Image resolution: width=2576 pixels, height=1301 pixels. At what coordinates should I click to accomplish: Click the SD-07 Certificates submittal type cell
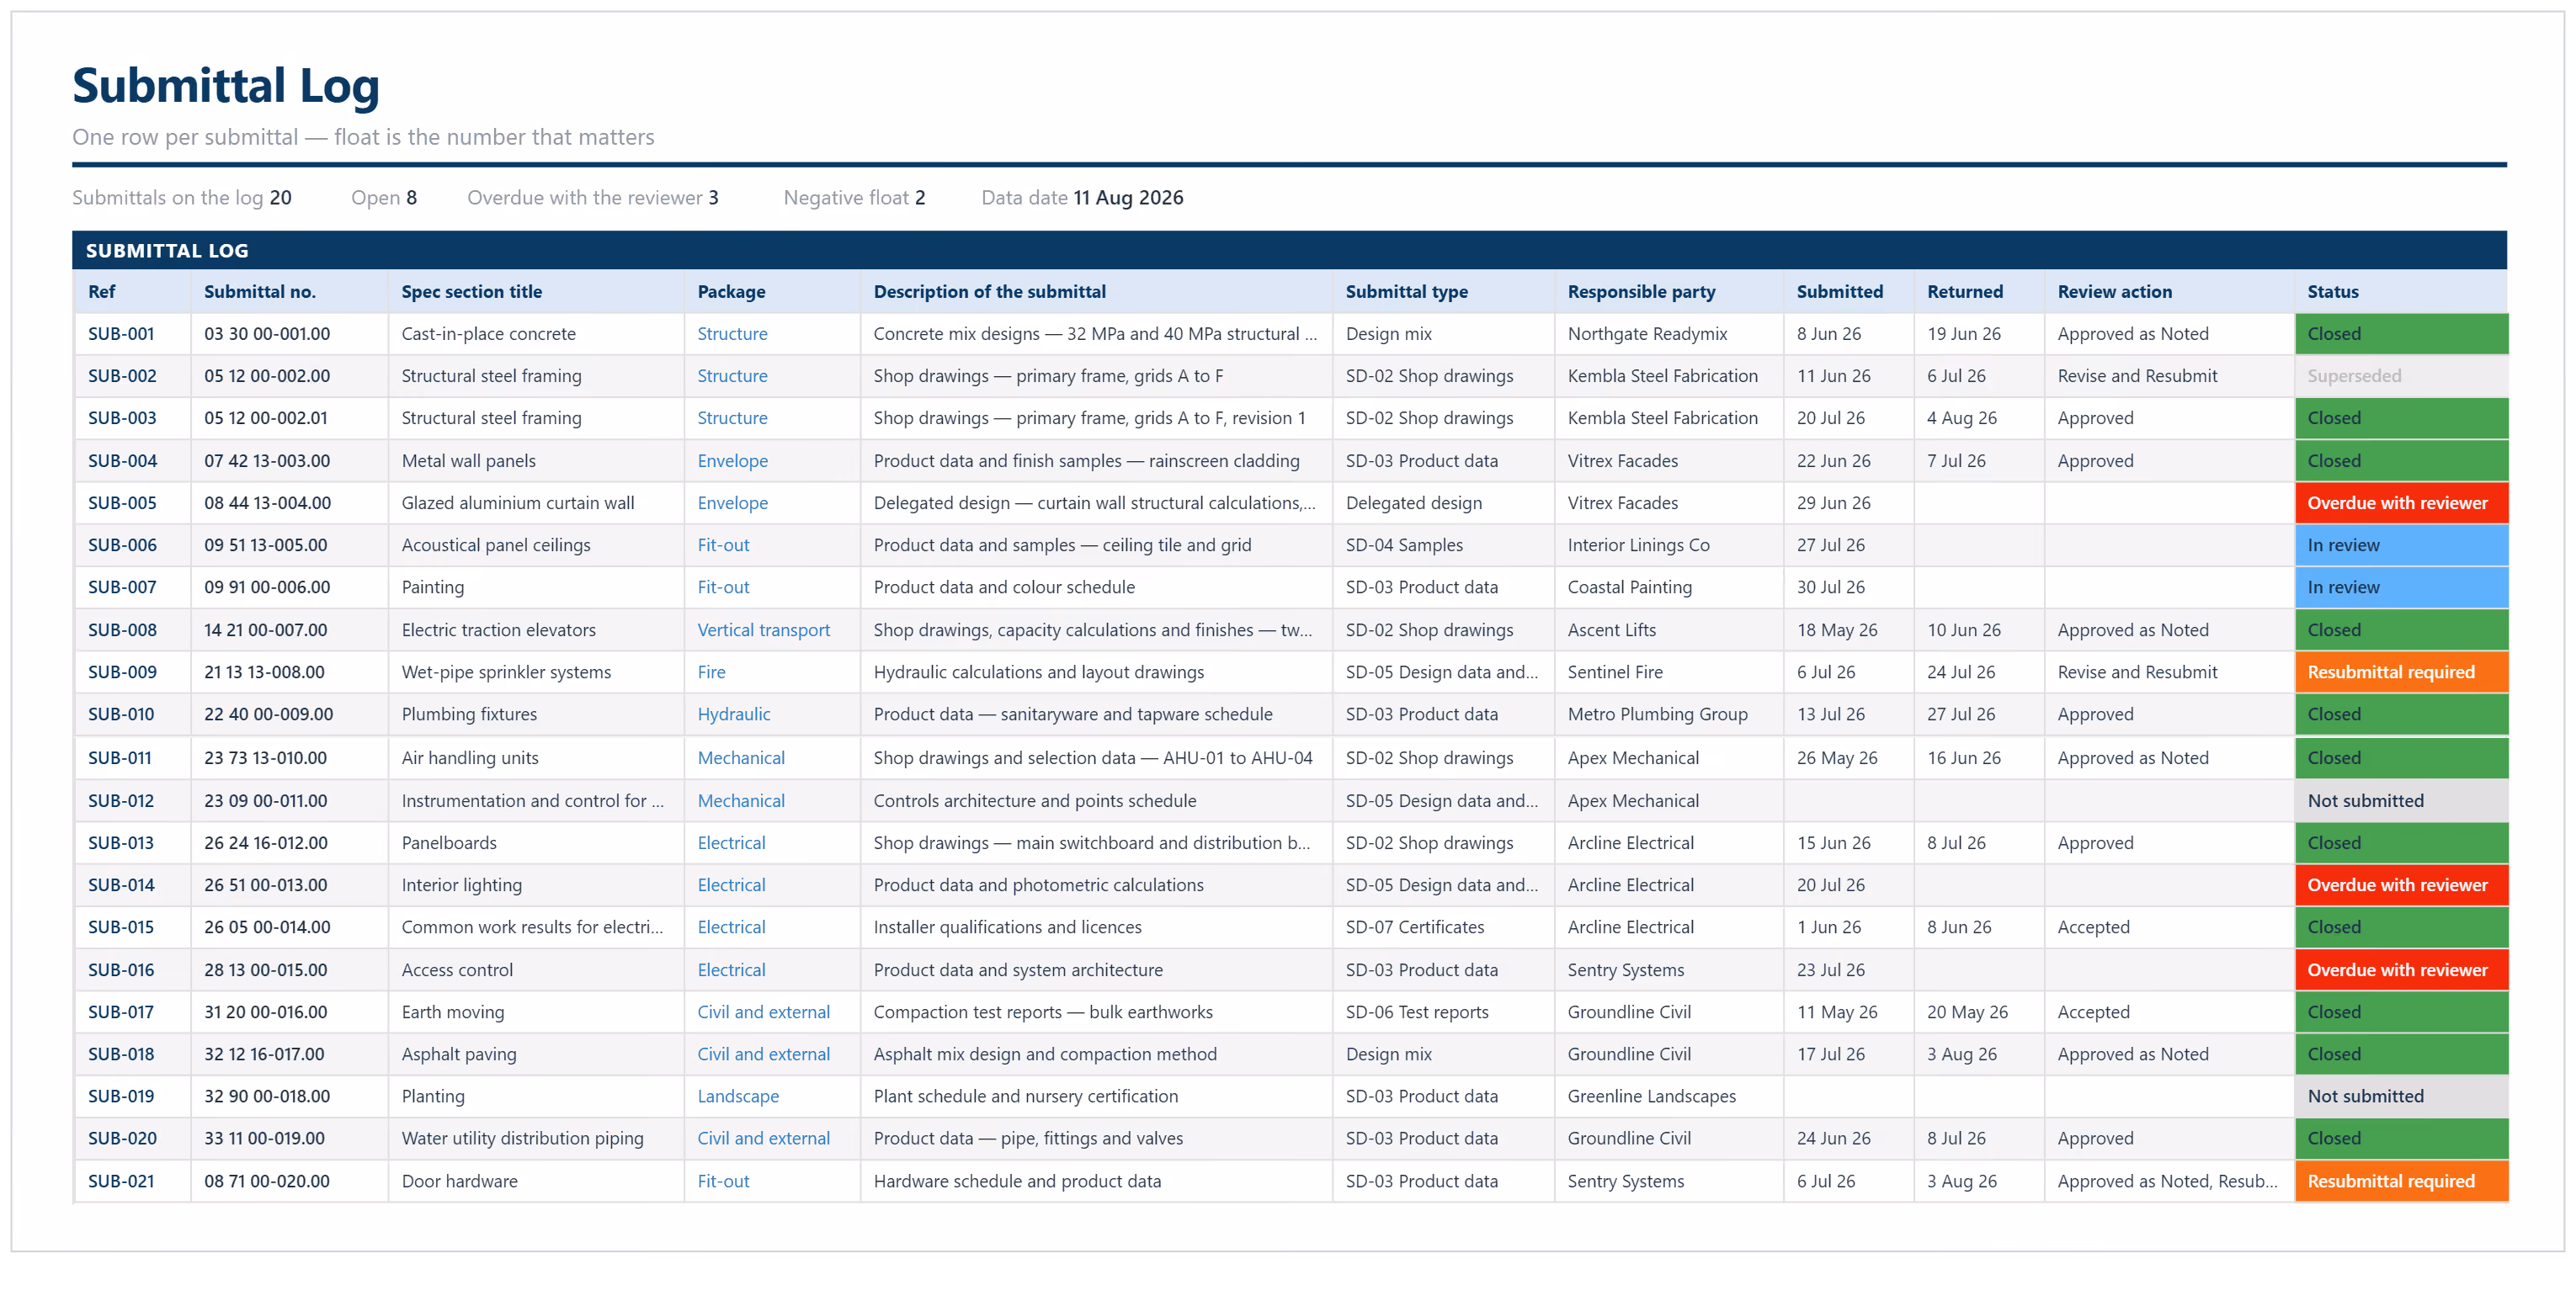tap(1443, 927)
